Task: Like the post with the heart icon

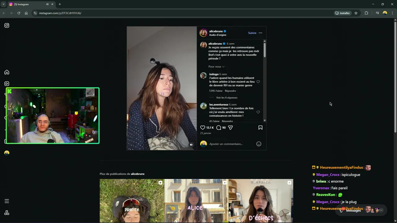Action: tap(203, 128)
